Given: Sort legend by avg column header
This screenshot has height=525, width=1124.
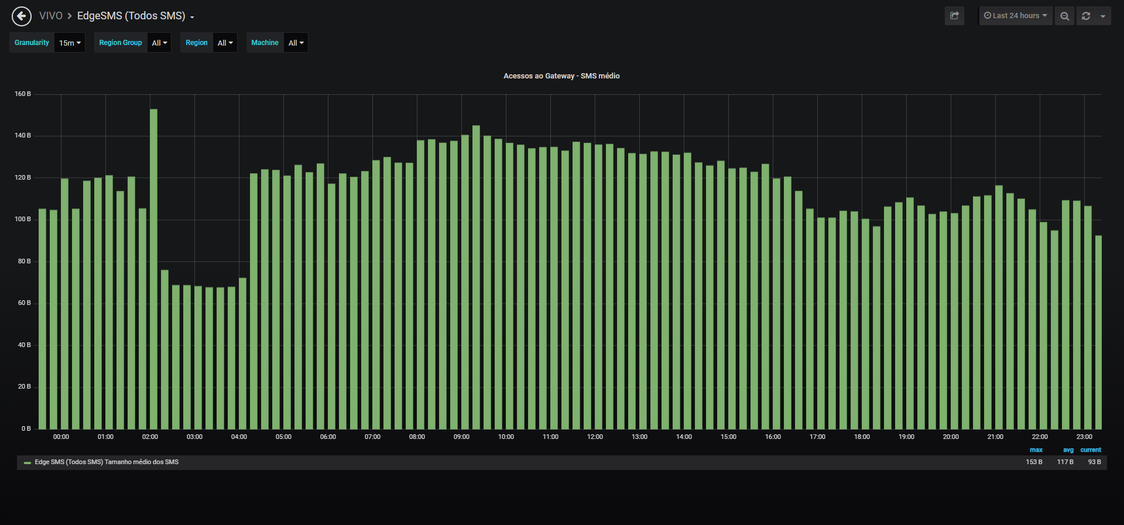Looking at the screenshot, I should 1068,450.
